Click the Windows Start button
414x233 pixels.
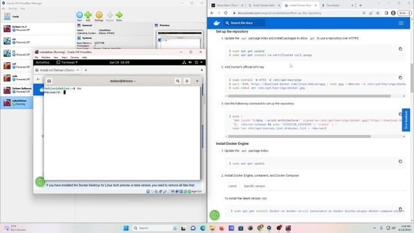(126, 228)
